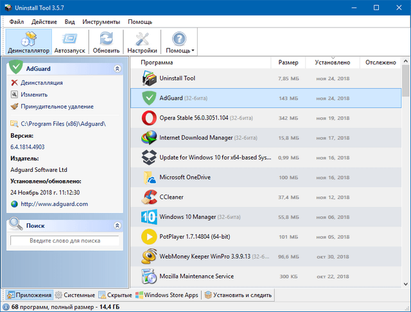
Task: Open the http://www.adguard.com link
Action: 54,204
